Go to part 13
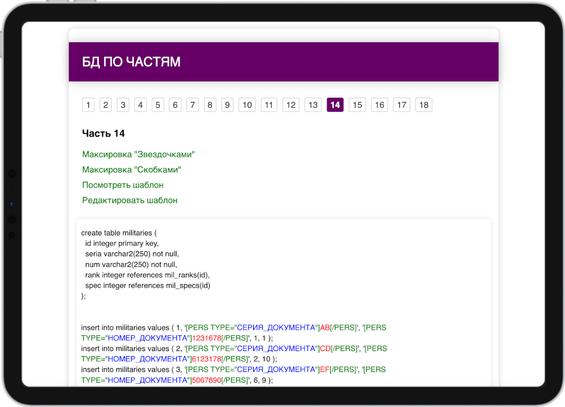 [313, 105]
